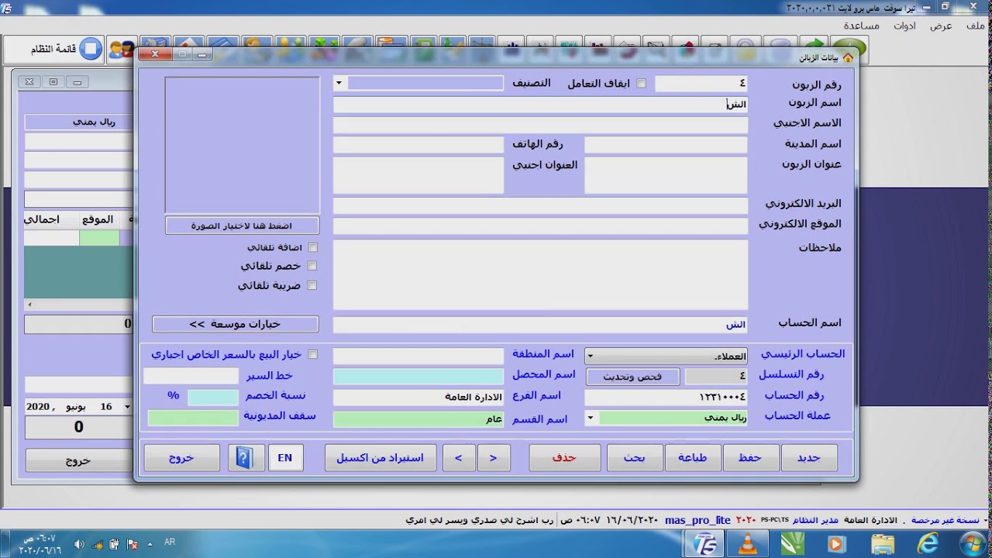Focus الاسم الاجنبي field
The width and height of the screenshot is (992, 558).
tap(540, 124)
